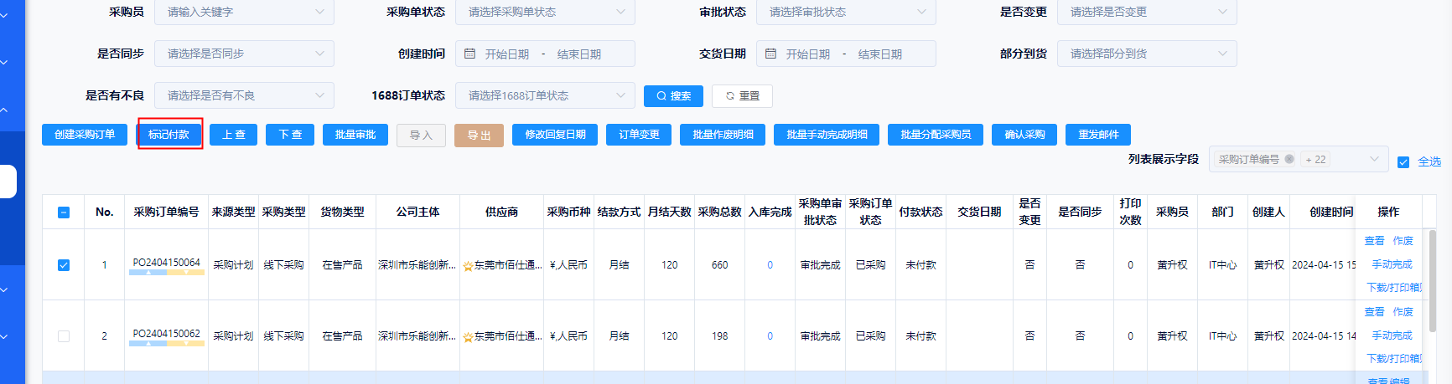Click the 导出 export button
The height and width of the screenshot is (384, 1452).
pyautogui.click(x=479, y=135)
